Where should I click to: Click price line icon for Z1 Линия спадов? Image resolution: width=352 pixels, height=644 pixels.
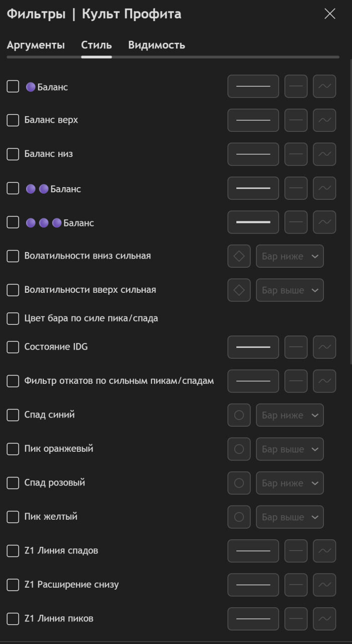296,551
